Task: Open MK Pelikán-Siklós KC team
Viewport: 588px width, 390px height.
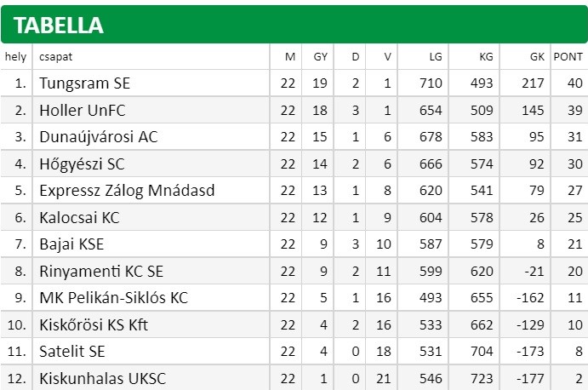Action: tap(113, 298)
